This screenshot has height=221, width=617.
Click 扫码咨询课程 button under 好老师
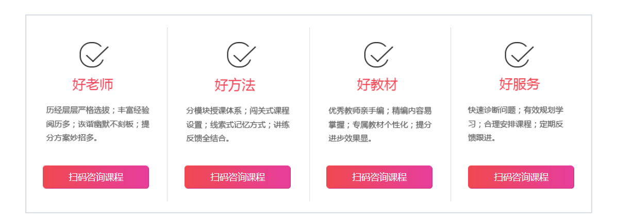pyautogui.click(x=96, y=177)
